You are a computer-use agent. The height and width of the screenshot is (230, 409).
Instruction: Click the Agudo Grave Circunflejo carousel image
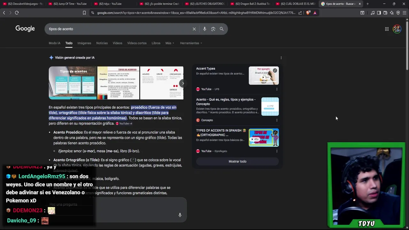pos(162,83)
